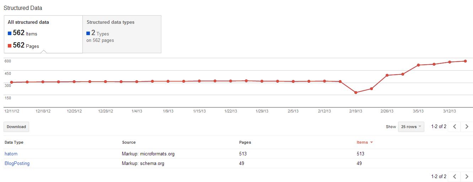Click the bottom previous page arrow
This screenshot has width=473, height=182.
(x=455, y=176)
